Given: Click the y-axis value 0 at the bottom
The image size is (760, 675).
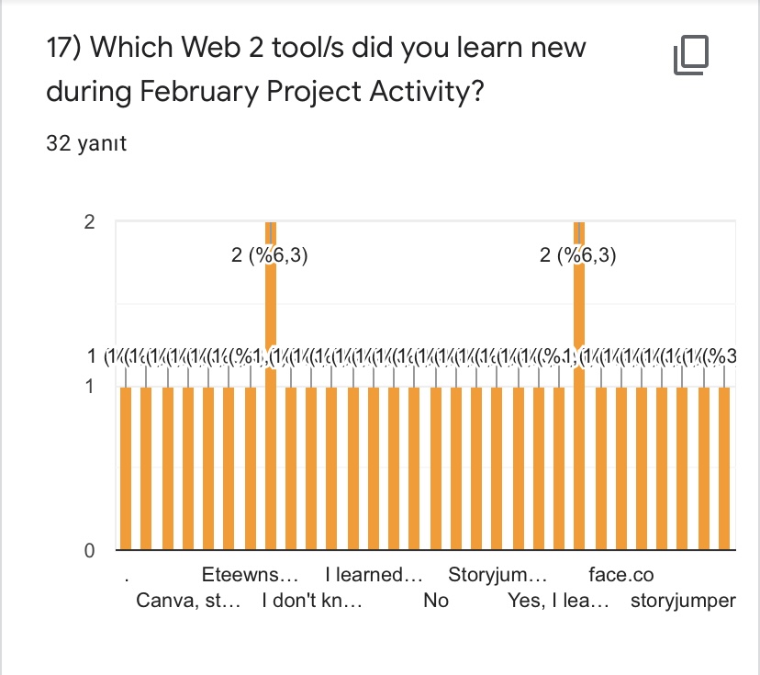Looking at the screenshot, I should (x=89, y=551).
